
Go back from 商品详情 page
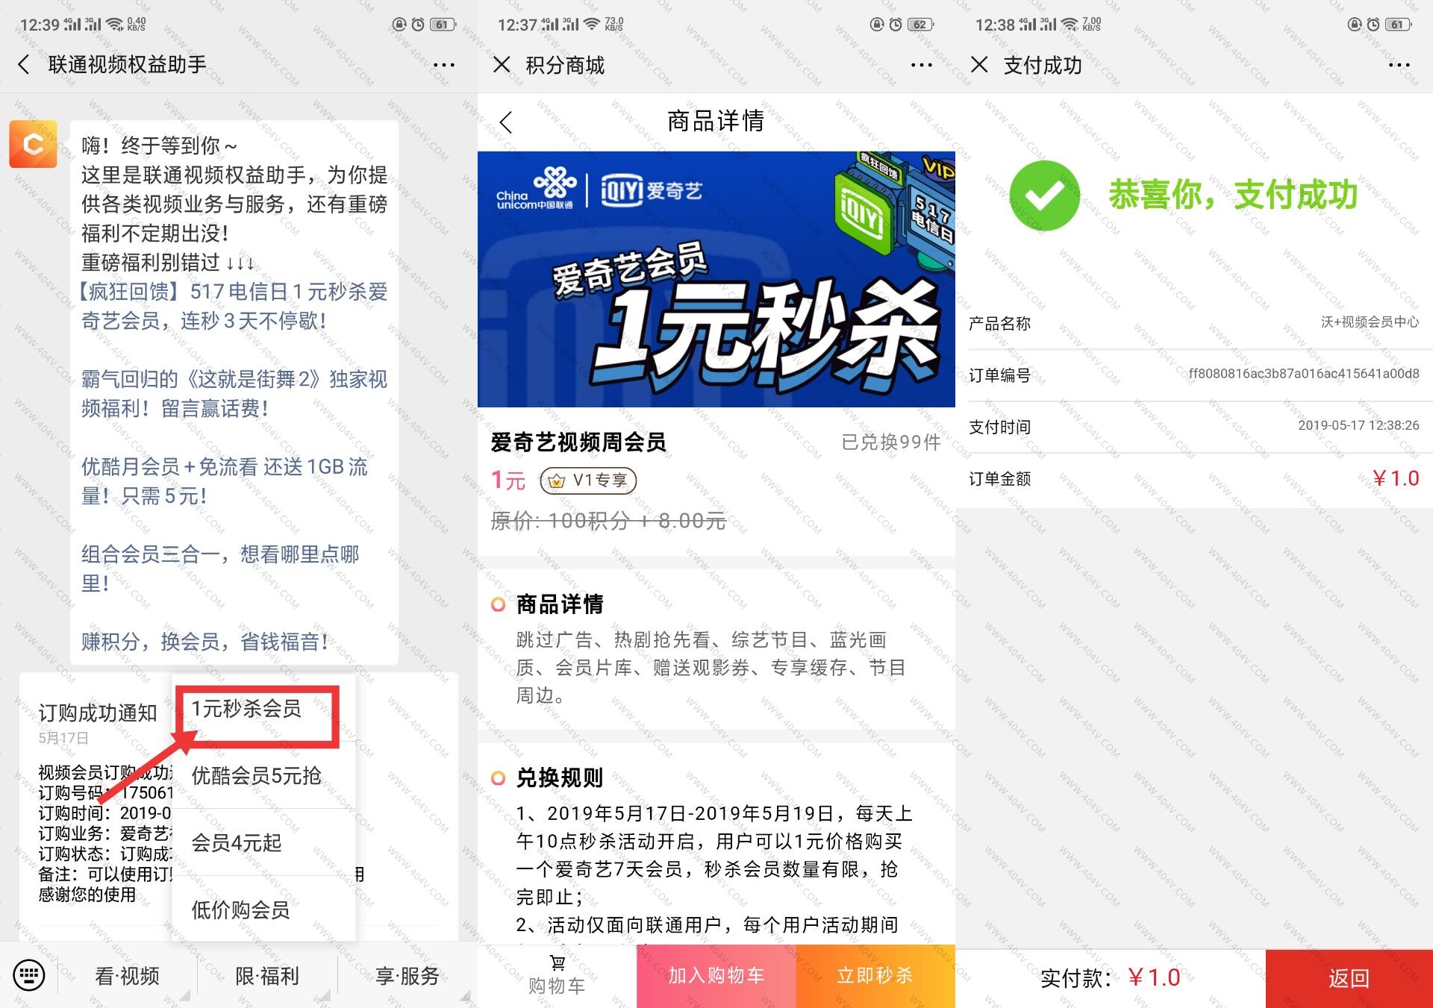pyautogui.click(x=506, y=122)
